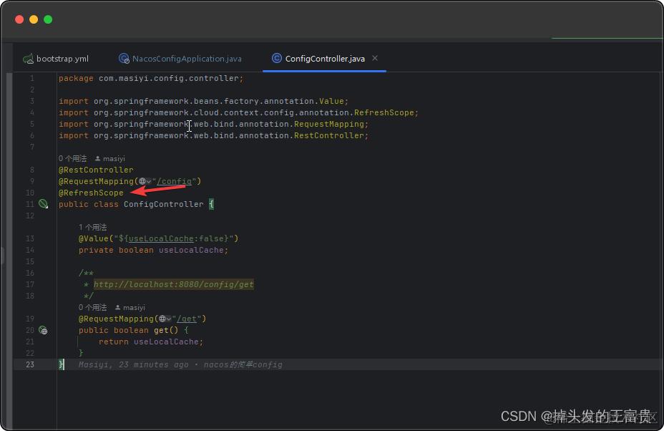Open the bootstrap.yml tab

point(56,59)
